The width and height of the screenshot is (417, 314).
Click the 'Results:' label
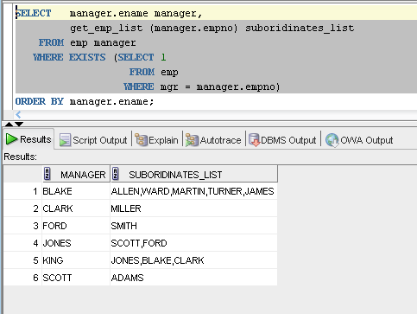[20, 157]
